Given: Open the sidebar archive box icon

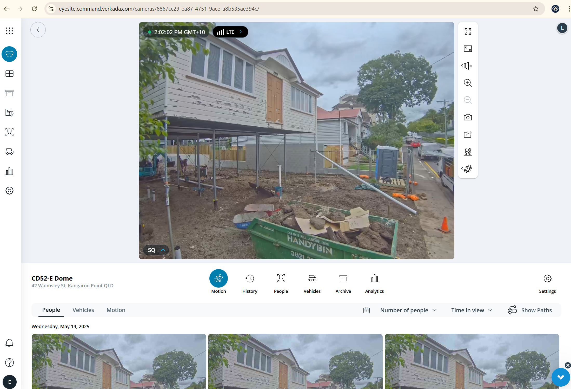Looking at the screenshot, I should tap(9, 93).
